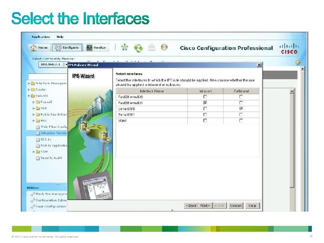Check Outbound for Vlan1
Screen dimensions: 324x243
(x=241, y=121)
